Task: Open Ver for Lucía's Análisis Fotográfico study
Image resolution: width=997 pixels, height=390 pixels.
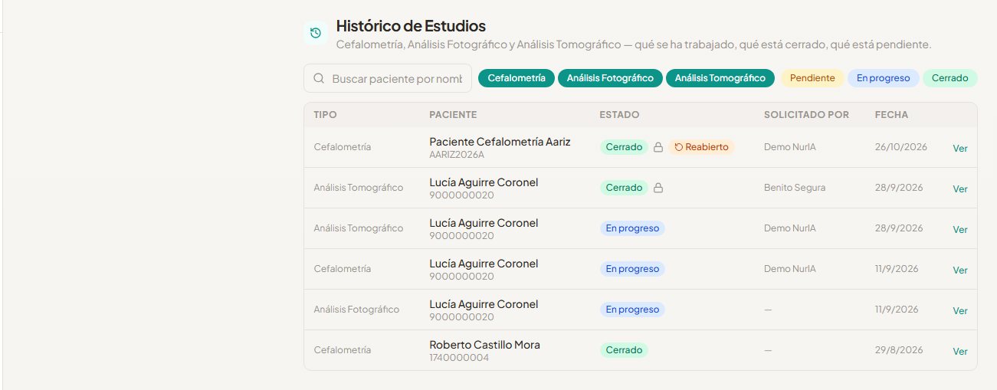Action: pos(960,311)
